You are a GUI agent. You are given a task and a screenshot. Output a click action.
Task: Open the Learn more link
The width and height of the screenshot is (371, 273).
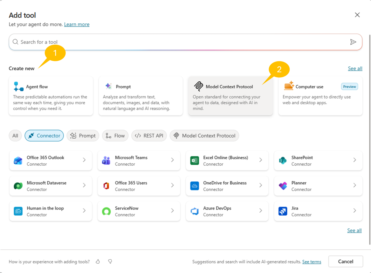77,24
